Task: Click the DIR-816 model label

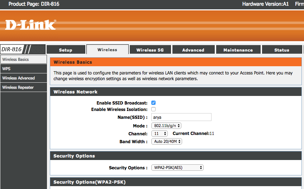Action: click(x=11, y=49)
